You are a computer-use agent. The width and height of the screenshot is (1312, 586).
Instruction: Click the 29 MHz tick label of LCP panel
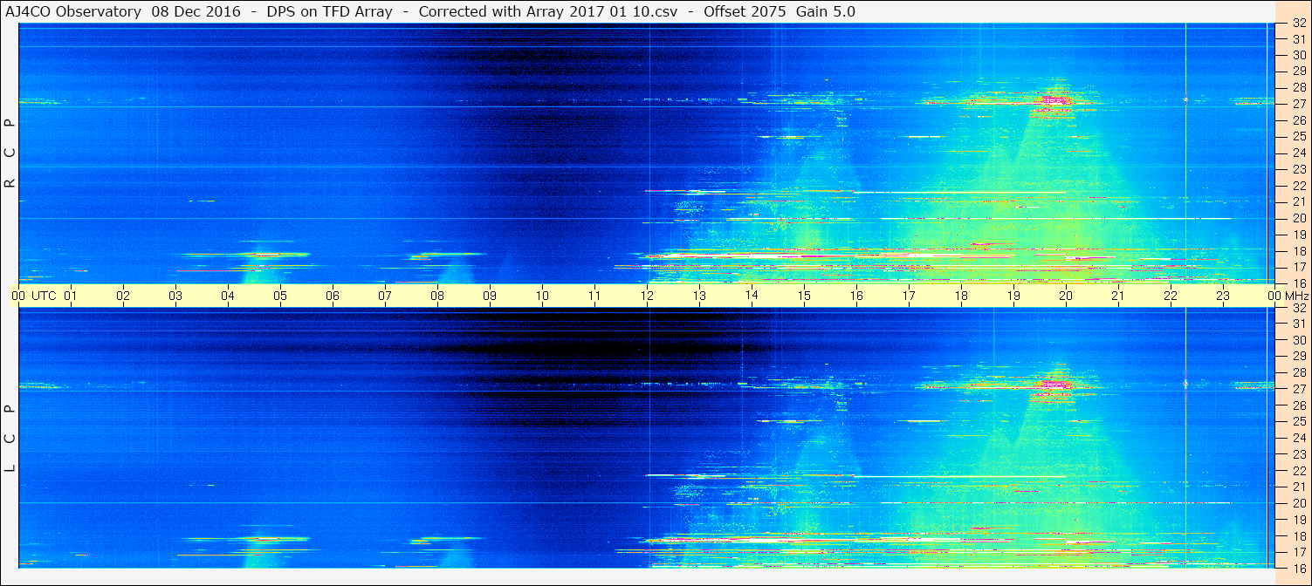point(1299,357)
